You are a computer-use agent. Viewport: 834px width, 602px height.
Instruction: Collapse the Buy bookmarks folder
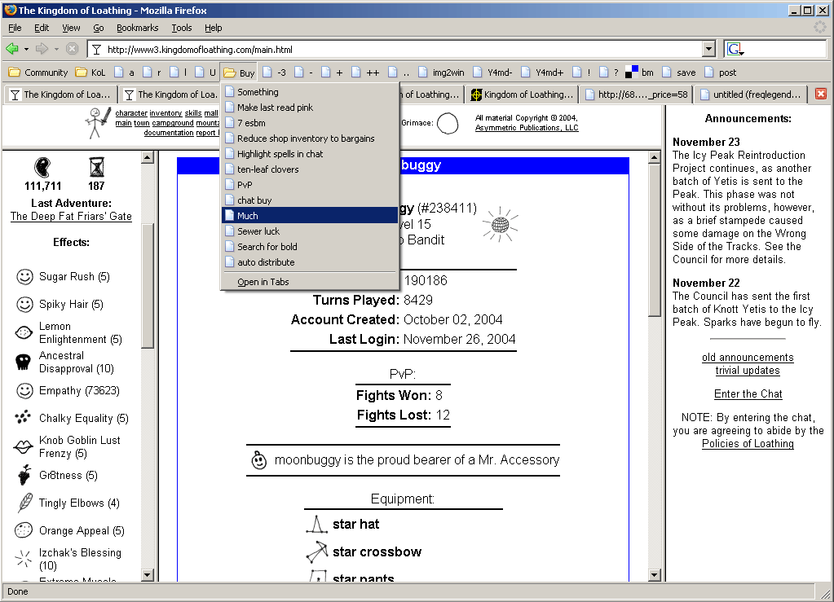point(240,73)
